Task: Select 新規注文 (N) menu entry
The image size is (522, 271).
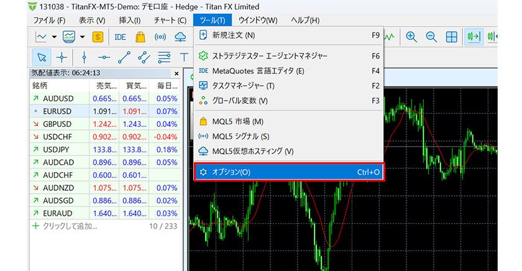Action: coord(288,35)
